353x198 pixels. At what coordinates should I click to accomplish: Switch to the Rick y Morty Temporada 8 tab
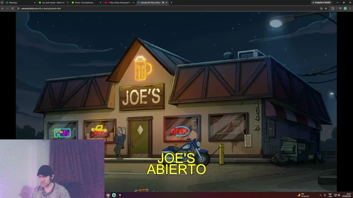[x=119, y=2]
